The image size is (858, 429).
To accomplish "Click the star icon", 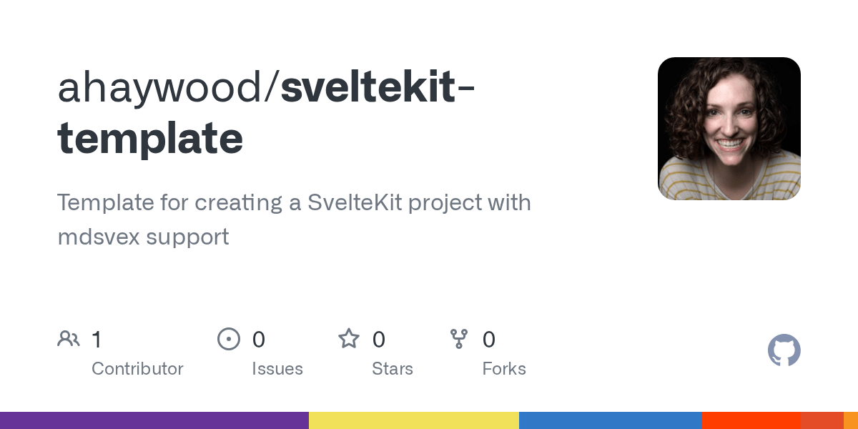I will 349,338.
